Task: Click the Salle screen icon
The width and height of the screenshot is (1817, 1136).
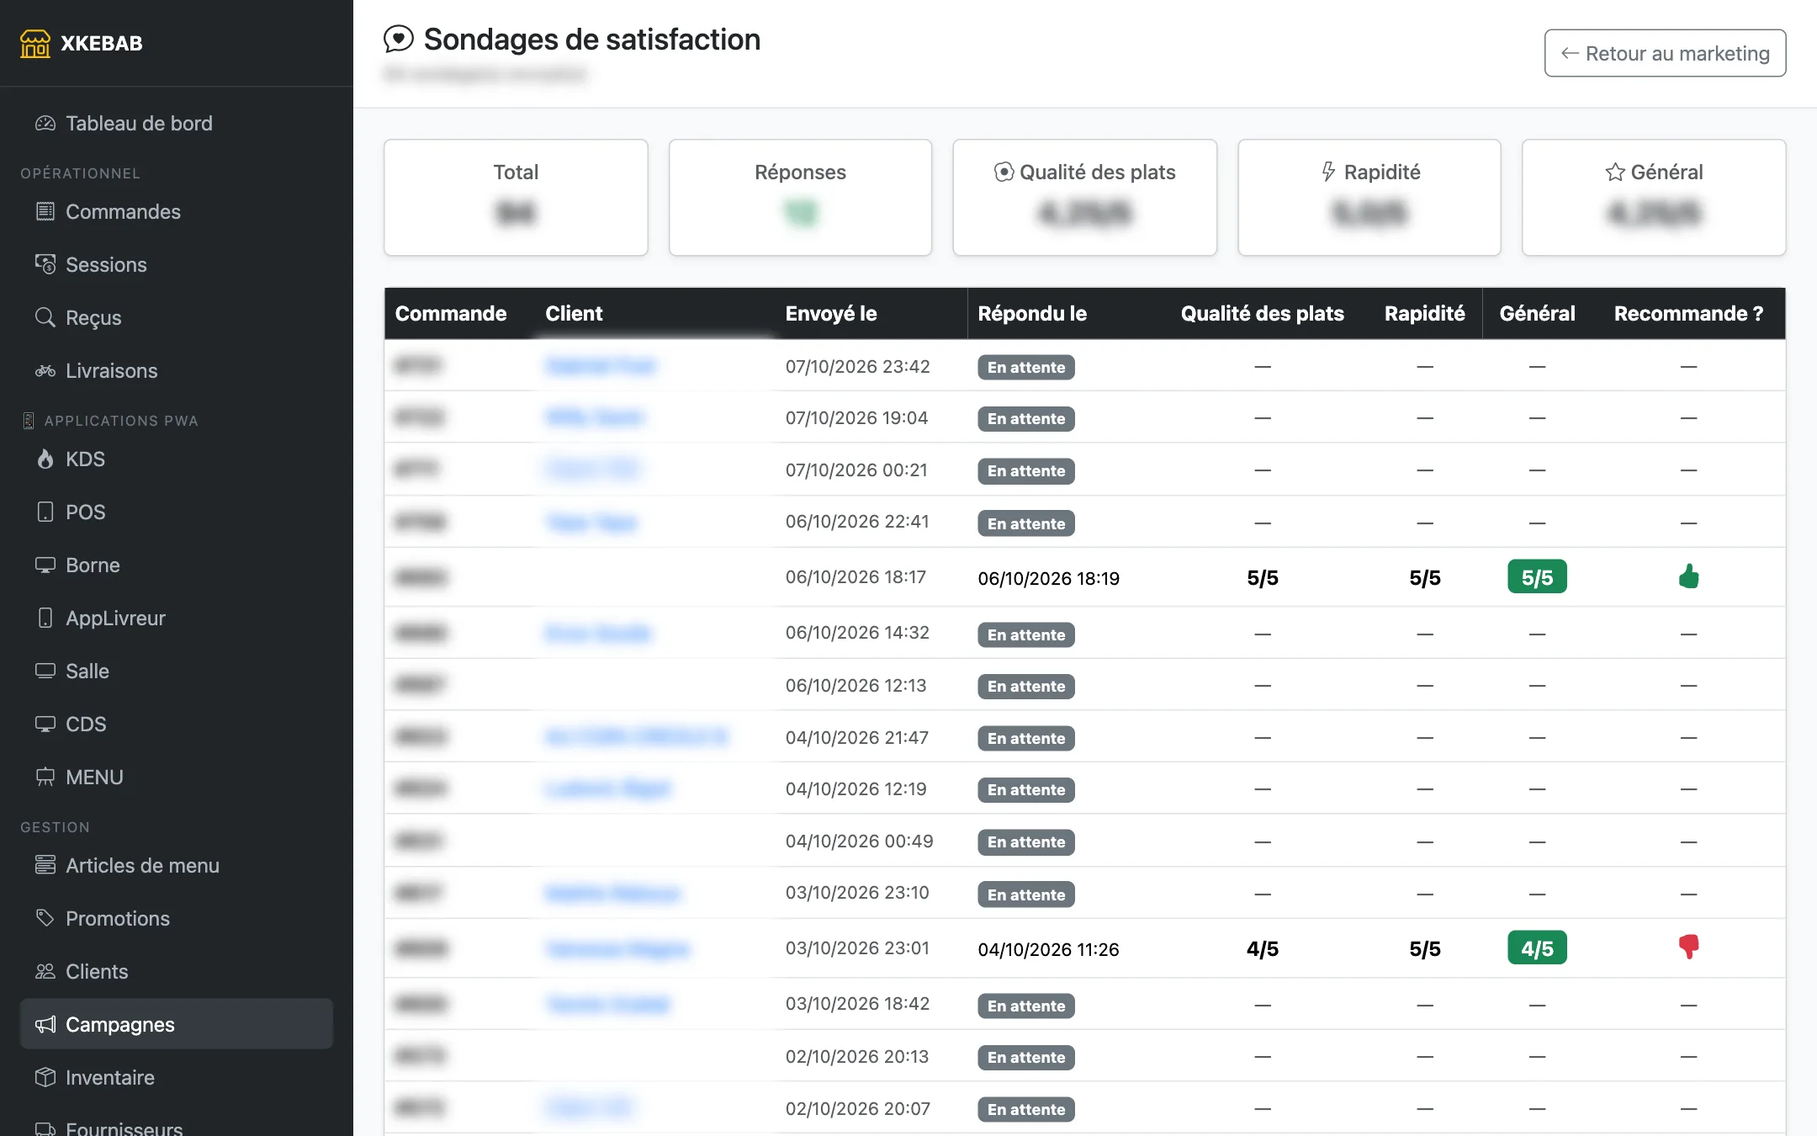Action: (45, 671)
